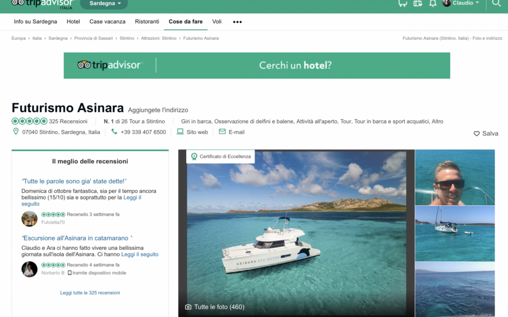Select the Hotel tab
Screen dimensions: 508x317
[73, 22]
